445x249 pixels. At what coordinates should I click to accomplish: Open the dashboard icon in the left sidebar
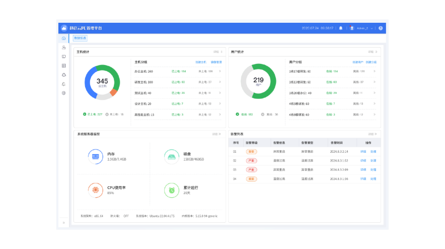(64, 38)
